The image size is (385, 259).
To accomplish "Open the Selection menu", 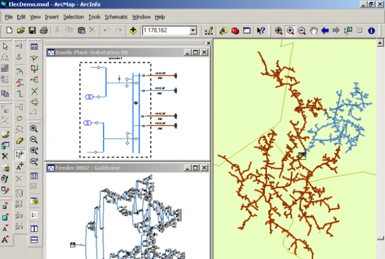I will 73,17.
